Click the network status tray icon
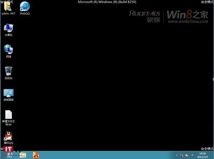Screen dimensions: 214x159 tap(182, 155)
